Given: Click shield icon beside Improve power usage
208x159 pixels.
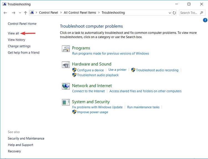Looking at the screenshot, I should click(x=74, y=112).
